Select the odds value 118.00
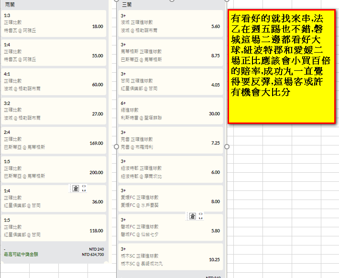Image resolution: width=339 pixels, height=278 pixels. tap(96, 231)
